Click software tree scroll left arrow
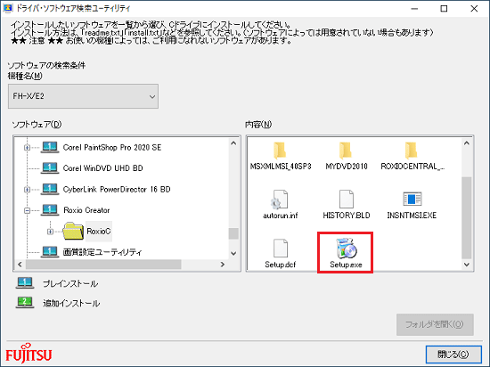Screen dimensions: 490x367 20,265
